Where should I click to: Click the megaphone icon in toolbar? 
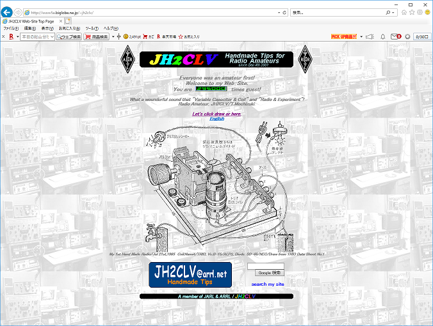370,37
